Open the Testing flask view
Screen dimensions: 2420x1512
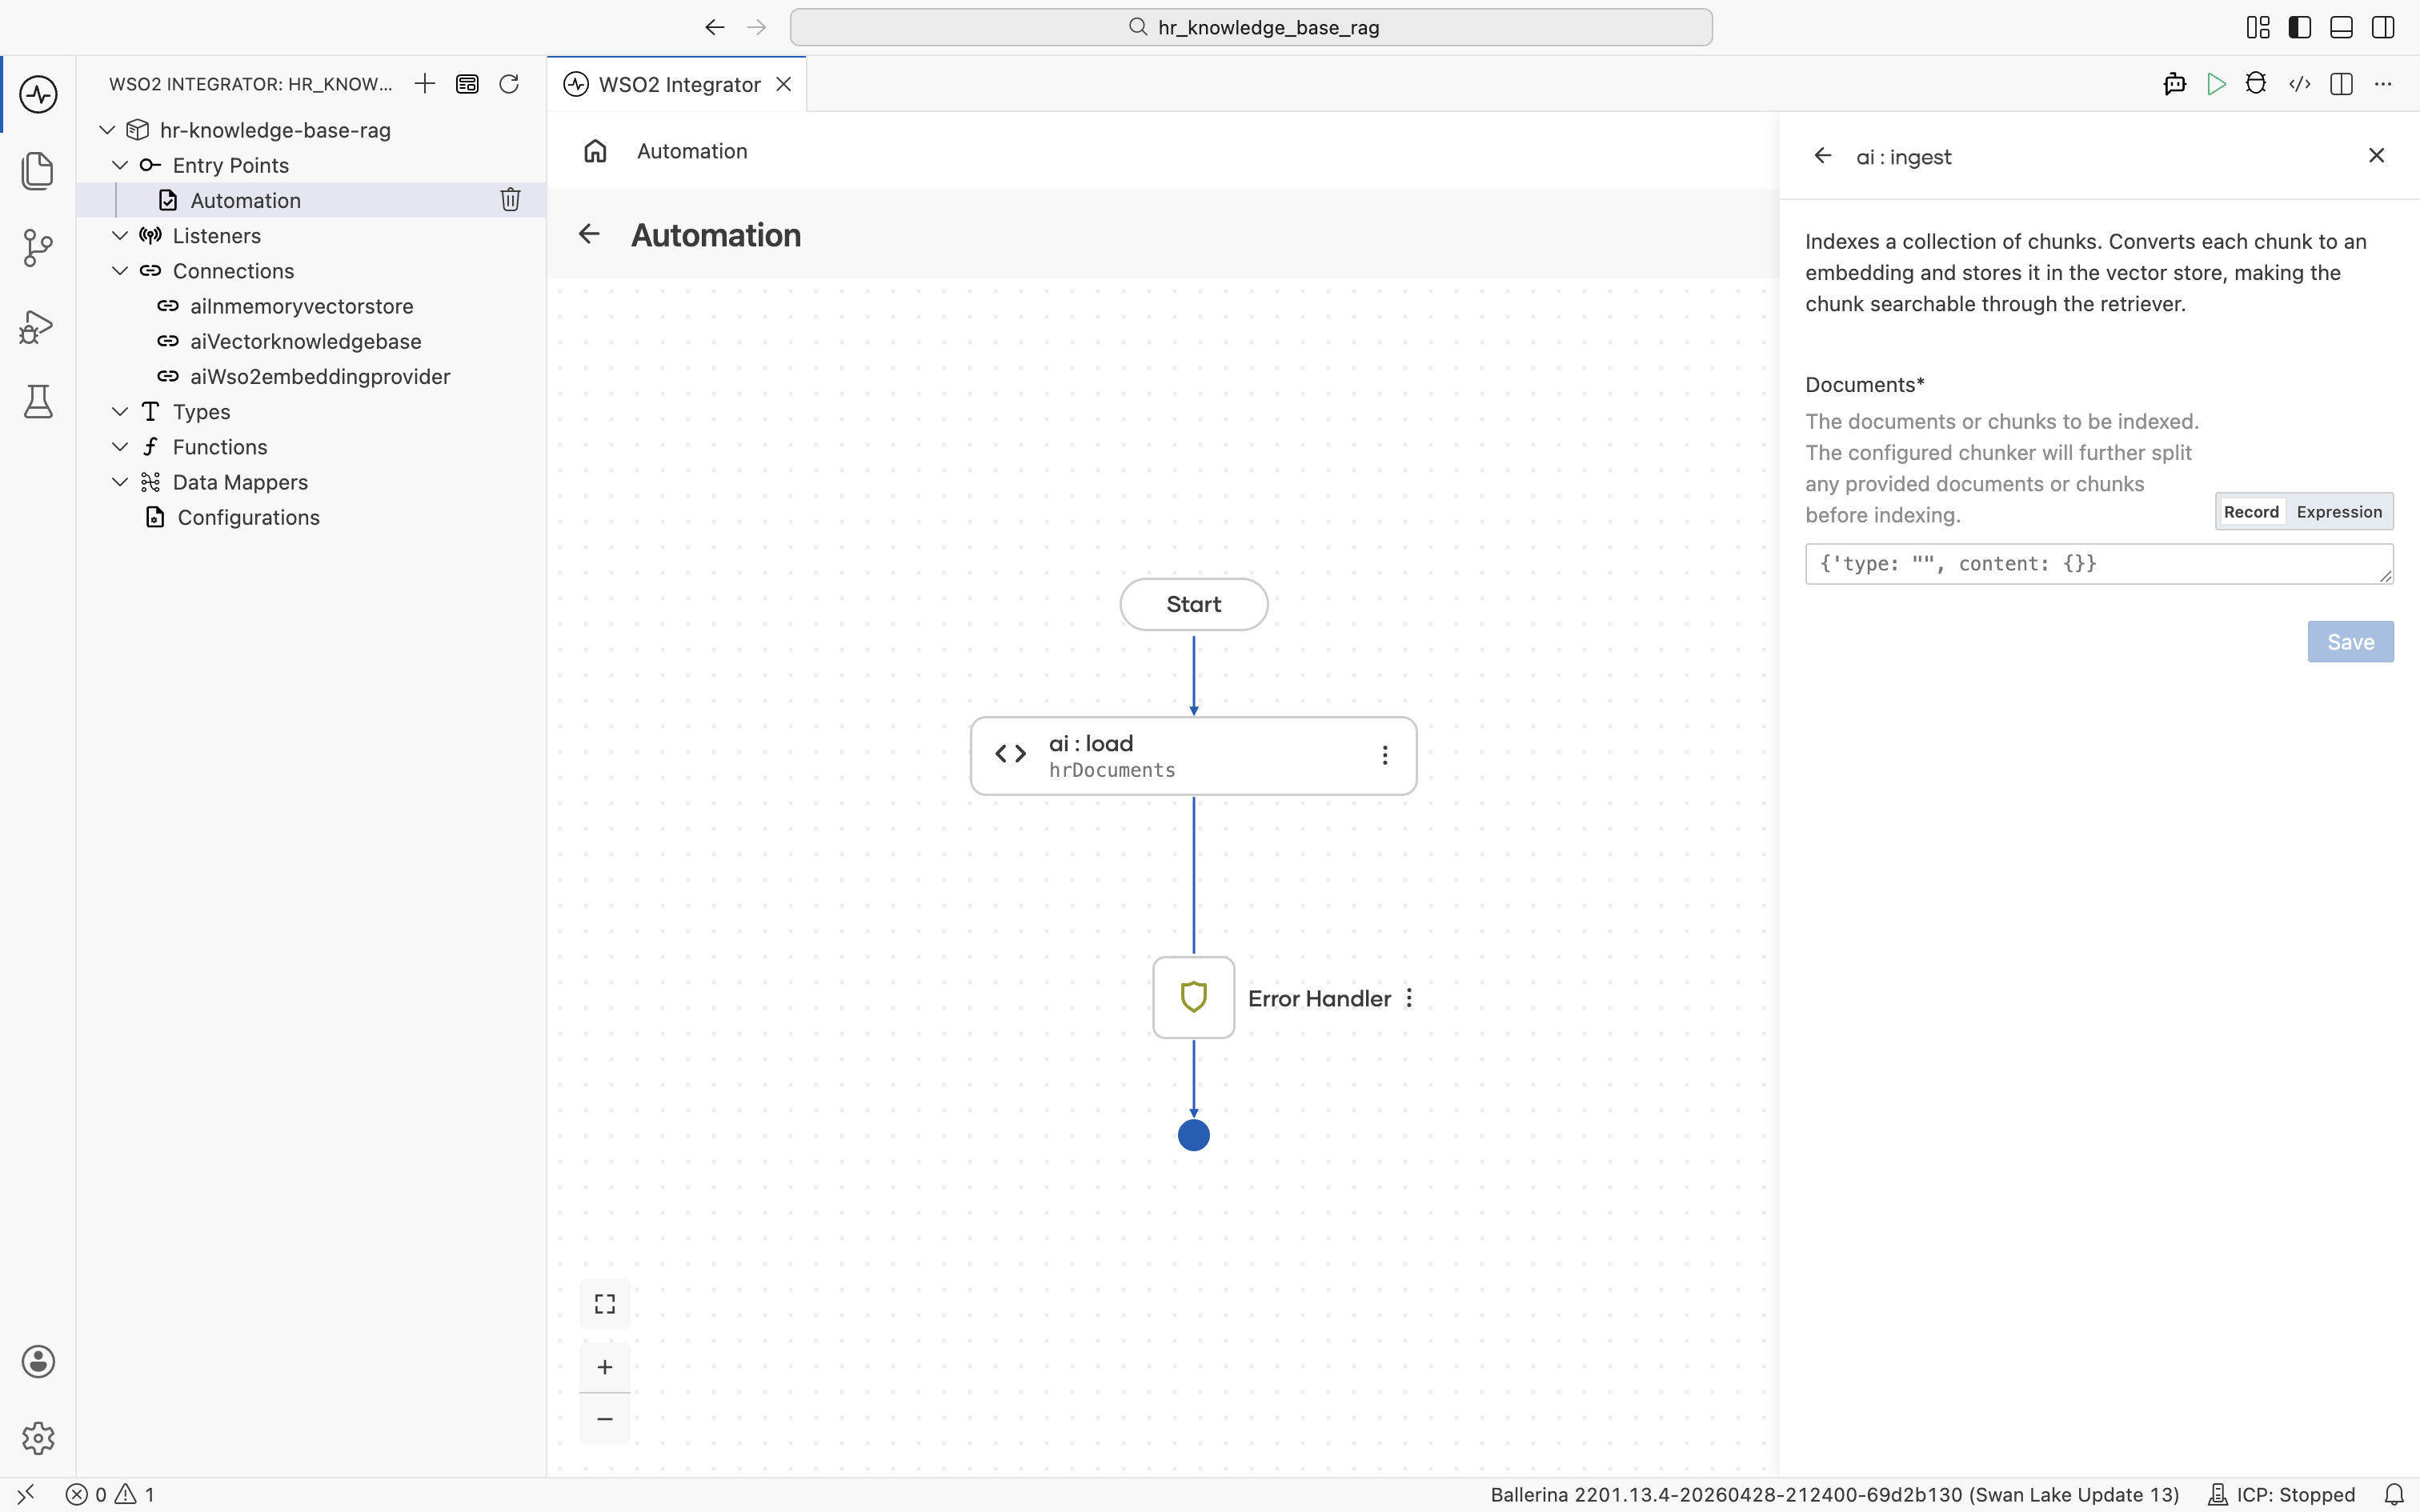click(38, 402)
